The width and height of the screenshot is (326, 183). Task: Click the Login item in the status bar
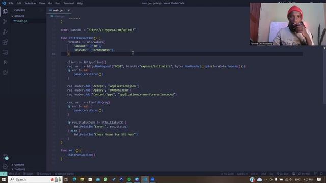coord(28,174)
